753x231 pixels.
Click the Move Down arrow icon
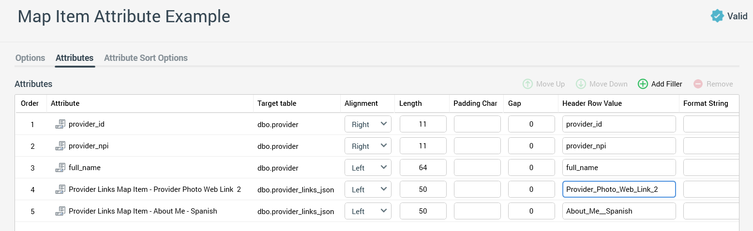[x=581, y=84]
